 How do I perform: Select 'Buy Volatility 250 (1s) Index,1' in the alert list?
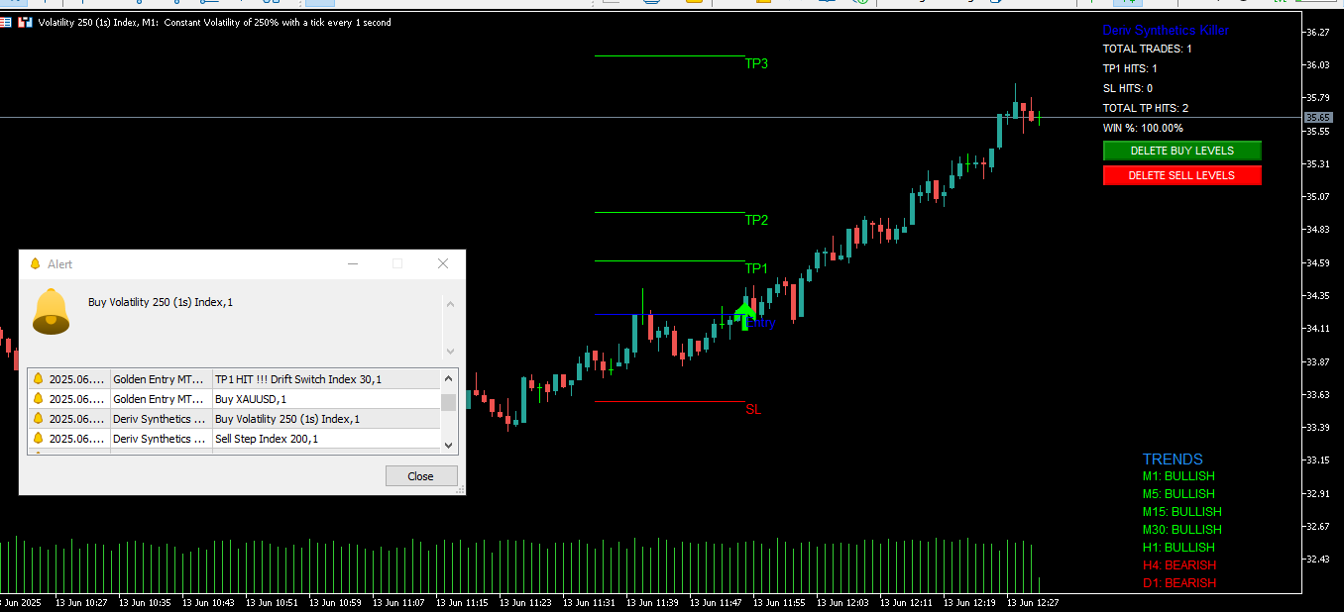[x=287, y=419]
